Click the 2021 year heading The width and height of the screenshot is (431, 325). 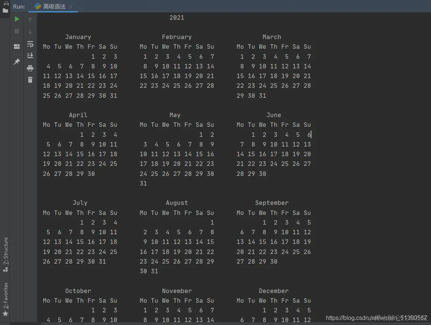[x=177, y=17]
